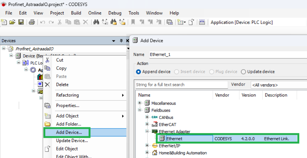Go to the next bookmark icon
Screen dimensions: 307x158
(x=150, y=22)
